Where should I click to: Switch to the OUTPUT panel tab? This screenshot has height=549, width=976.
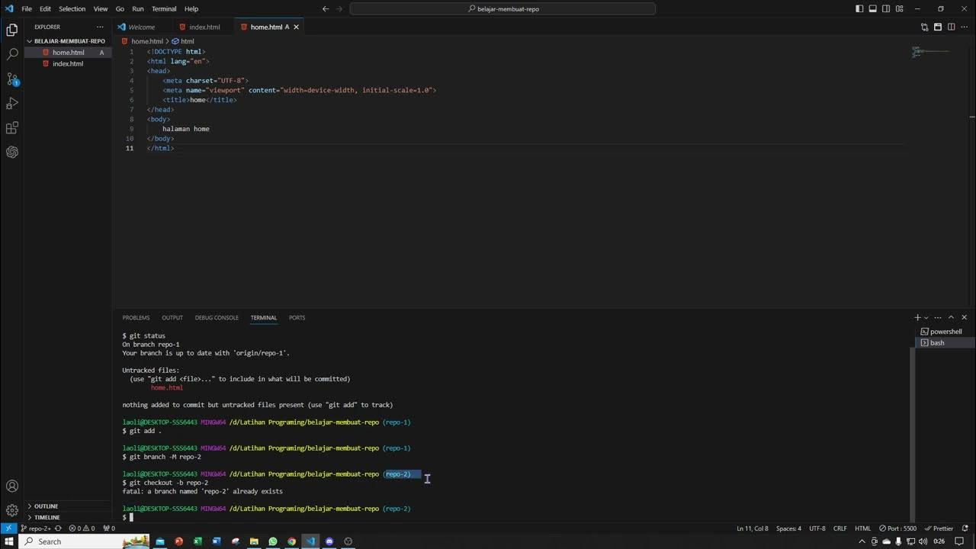[172, 317]
